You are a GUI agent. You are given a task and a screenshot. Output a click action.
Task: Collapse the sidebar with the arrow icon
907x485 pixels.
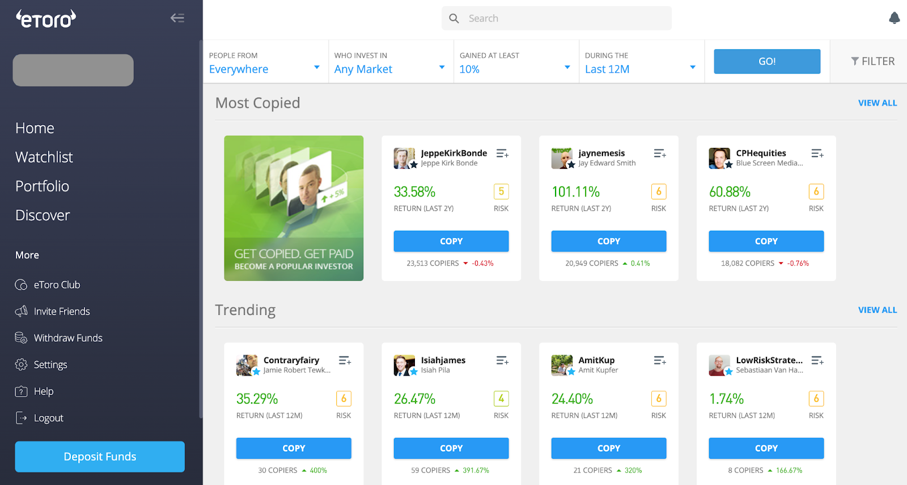[x=177, y=18]
